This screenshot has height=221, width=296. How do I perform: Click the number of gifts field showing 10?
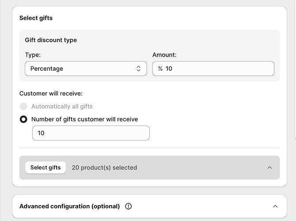pos(91,133)
